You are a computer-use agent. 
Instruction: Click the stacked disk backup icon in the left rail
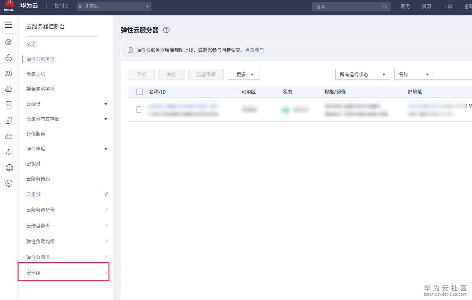point(9,120)
